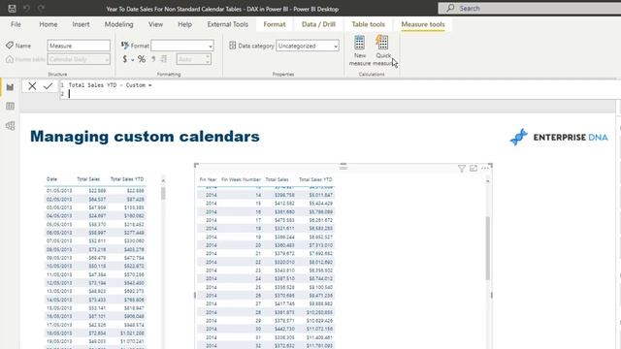The width and height of the screenshot is (621, 349).
Task: Open Focus mode on the table visual
Action: 474,169
